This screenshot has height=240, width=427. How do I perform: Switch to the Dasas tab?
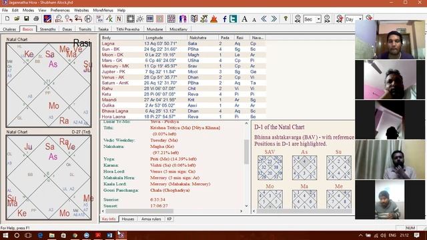[x=67, y=29]
